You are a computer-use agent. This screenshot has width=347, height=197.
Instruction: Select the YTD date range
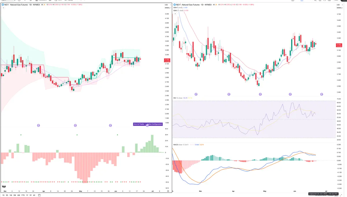(x=23, y=195)
